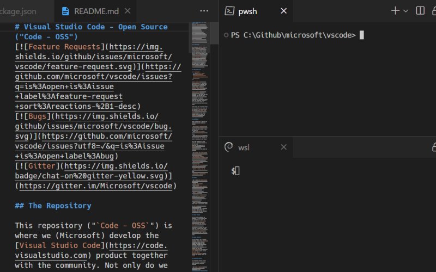Select the README.md editor tab
Viewport: 436px width, 272px height.
click(95, 11)
